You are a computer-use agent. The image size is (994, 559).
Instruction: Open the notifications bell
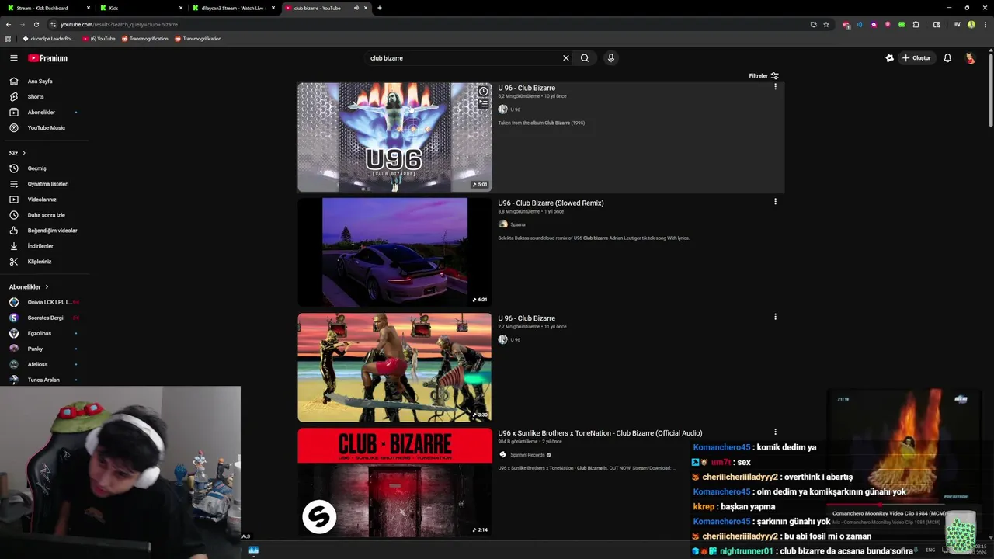click(x=947, y=58)
